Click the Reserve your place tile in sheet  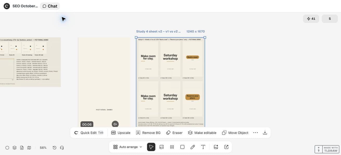click(x=193, y=99)
